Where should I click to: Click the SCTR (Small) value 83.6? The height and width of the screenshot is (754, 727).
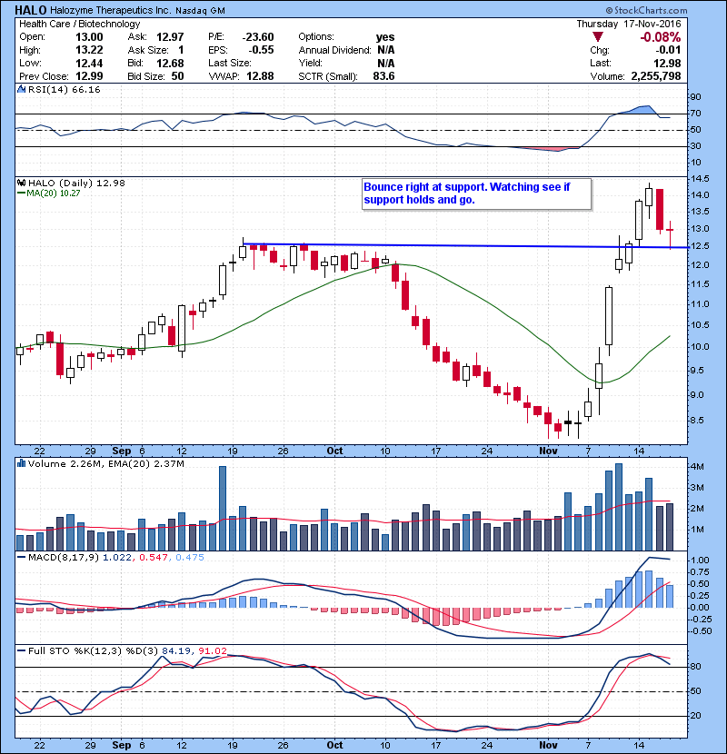click(x=383, y=76)
